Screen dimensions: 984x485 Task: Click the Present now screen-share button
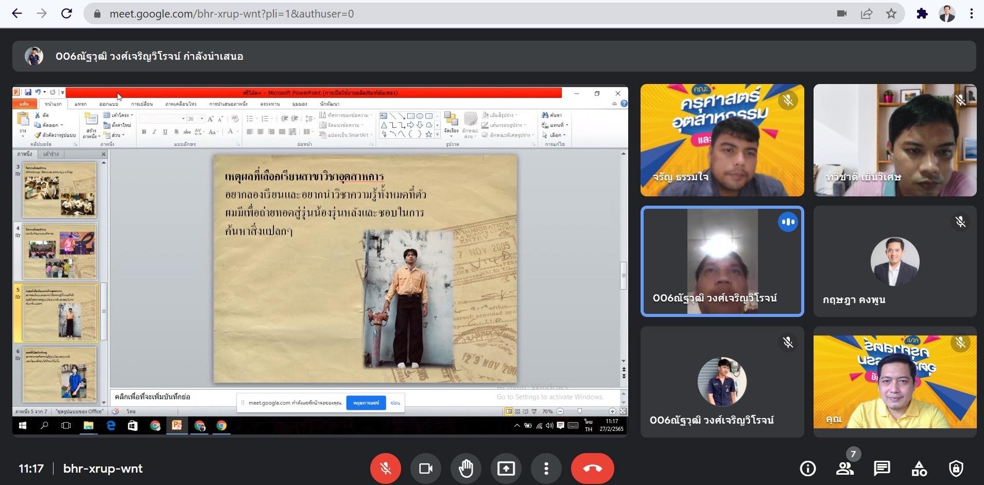click(x=506, y=469)
